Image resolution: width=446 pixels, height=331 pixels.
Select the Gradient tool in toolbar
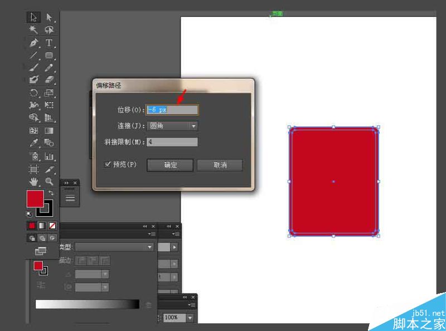click(x=49, y=130)
